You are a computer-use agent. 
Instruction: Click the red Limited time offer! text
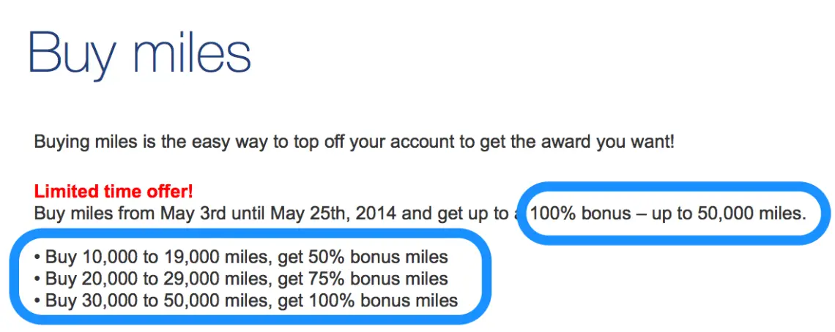[114, 190]
